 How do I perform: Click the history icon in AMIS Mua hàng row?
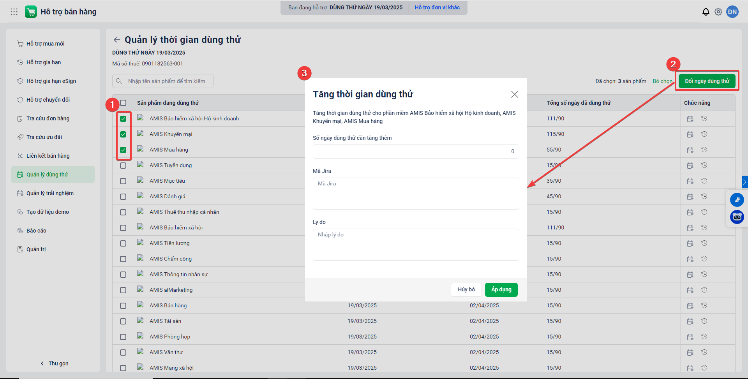click(x=704, y=150)
